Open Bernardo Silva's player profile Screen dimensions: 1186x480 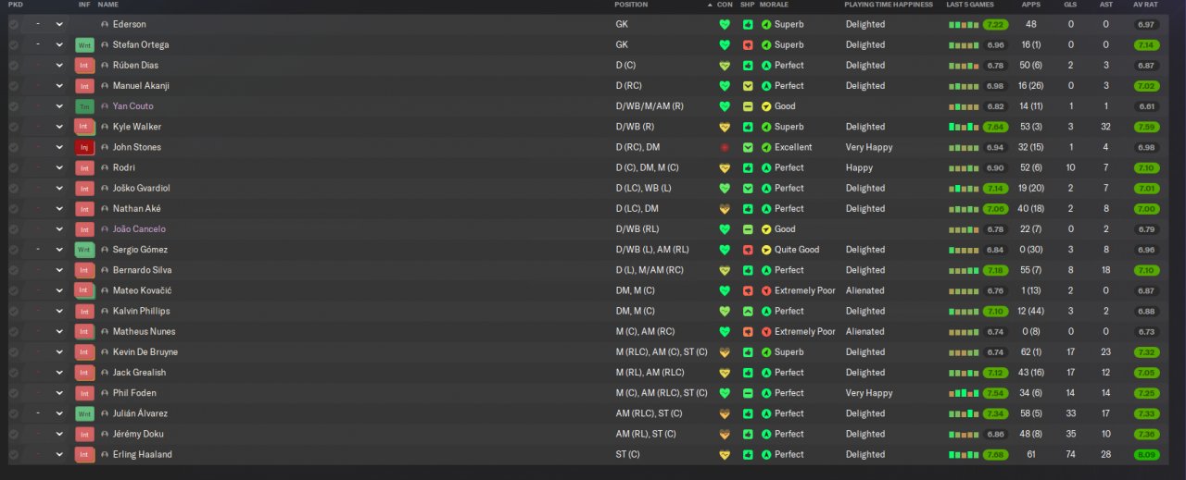(x=142, y=270)
